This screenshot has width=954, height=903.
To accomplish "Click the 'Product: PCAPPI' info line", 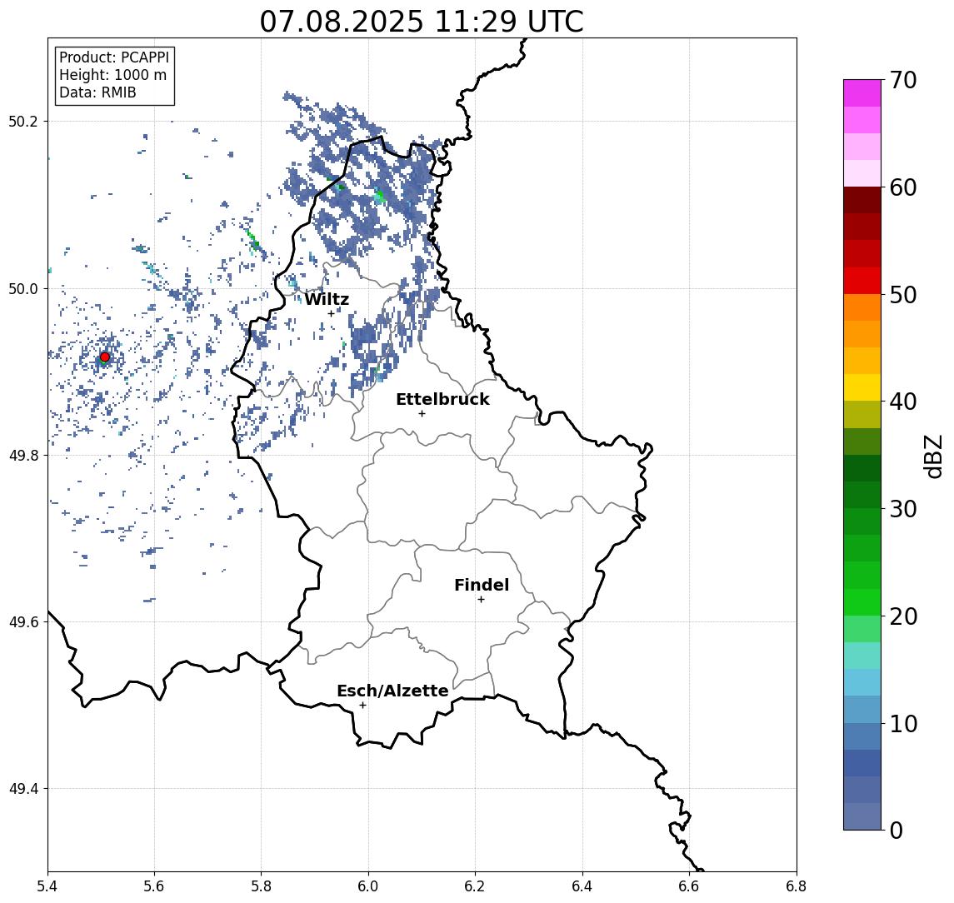I will point(114,57).
